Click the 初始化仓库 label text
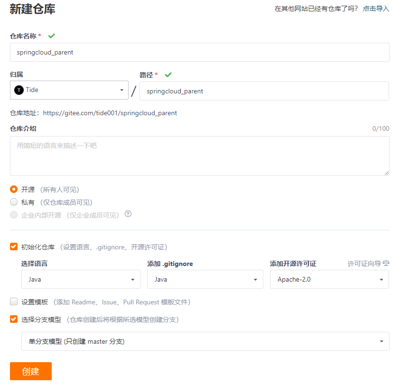 pyautogui.click(x=38, y=247)
